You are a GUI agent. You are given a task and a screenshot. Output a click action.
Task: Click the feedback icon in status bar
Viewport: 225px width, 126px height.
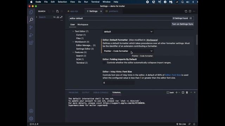pos(189,124)
